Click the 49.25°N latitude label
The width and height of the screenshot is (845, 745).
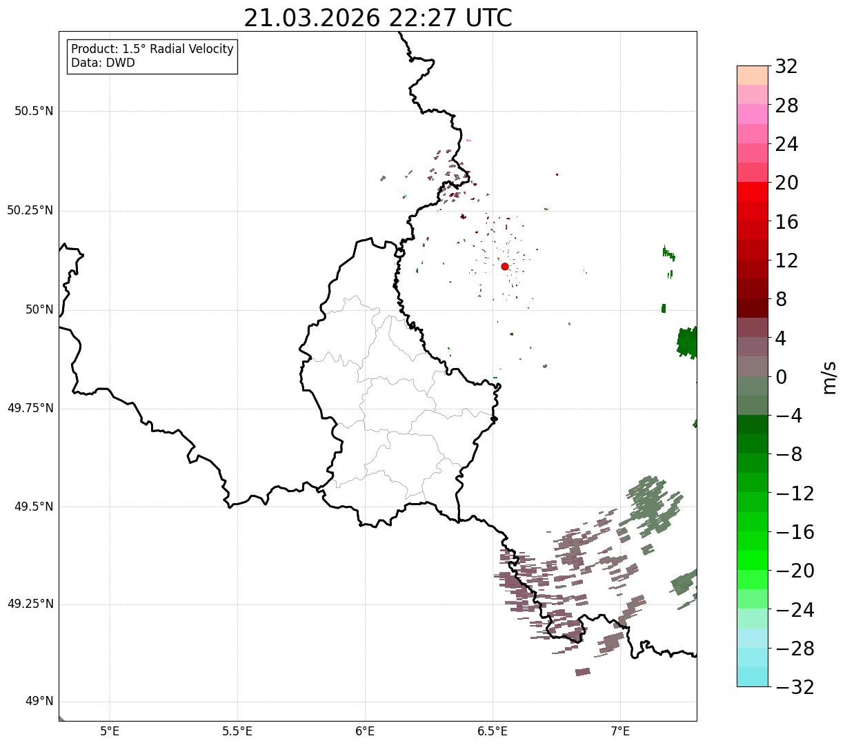(x=30, y=604)
